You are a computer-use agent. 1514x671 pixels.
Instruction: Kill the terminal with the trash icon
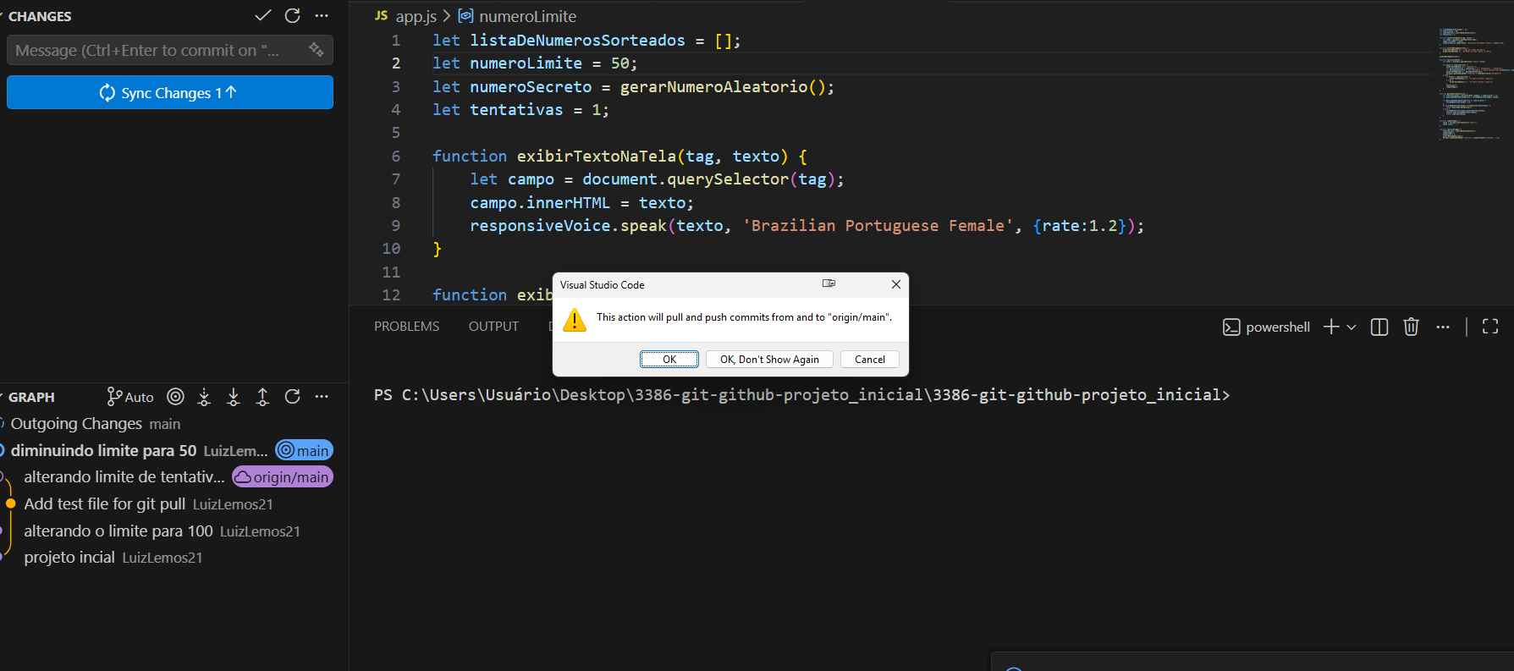pos(1411,327)
